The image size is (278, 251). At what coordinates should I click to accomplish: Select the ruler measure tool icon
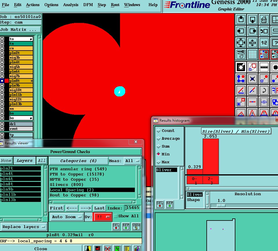pyautogui.click(x=264, y=67)
